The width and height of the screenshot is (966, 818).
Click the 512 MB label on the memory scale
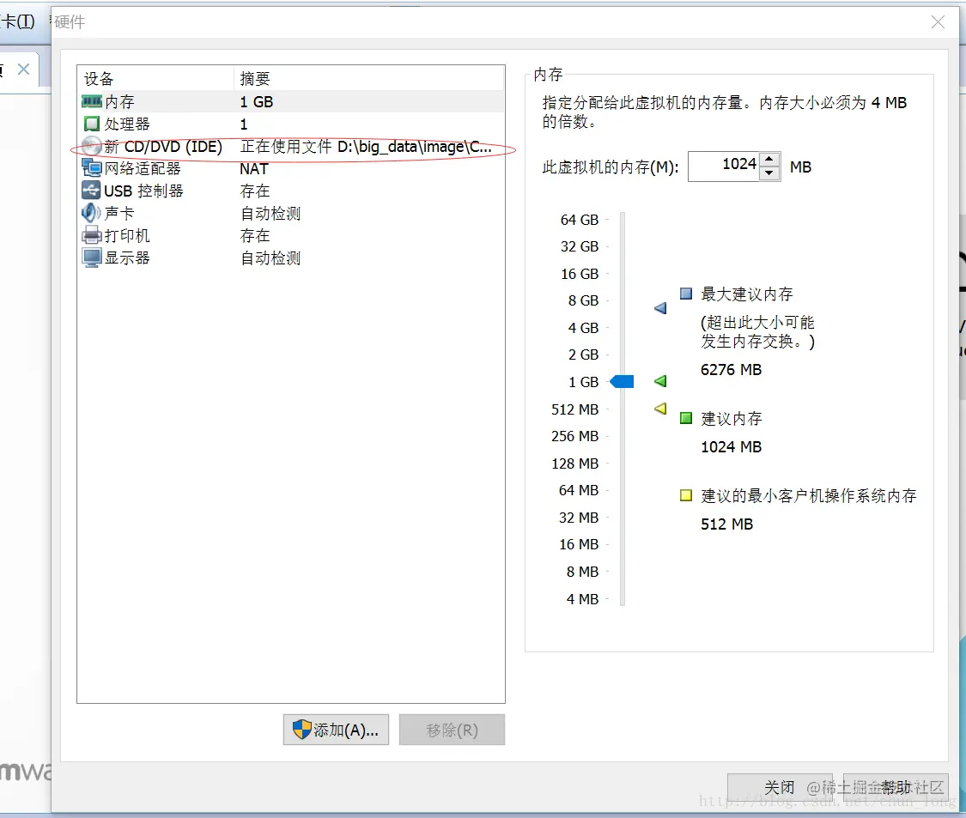pyautogui.click(x=574, y=409)
